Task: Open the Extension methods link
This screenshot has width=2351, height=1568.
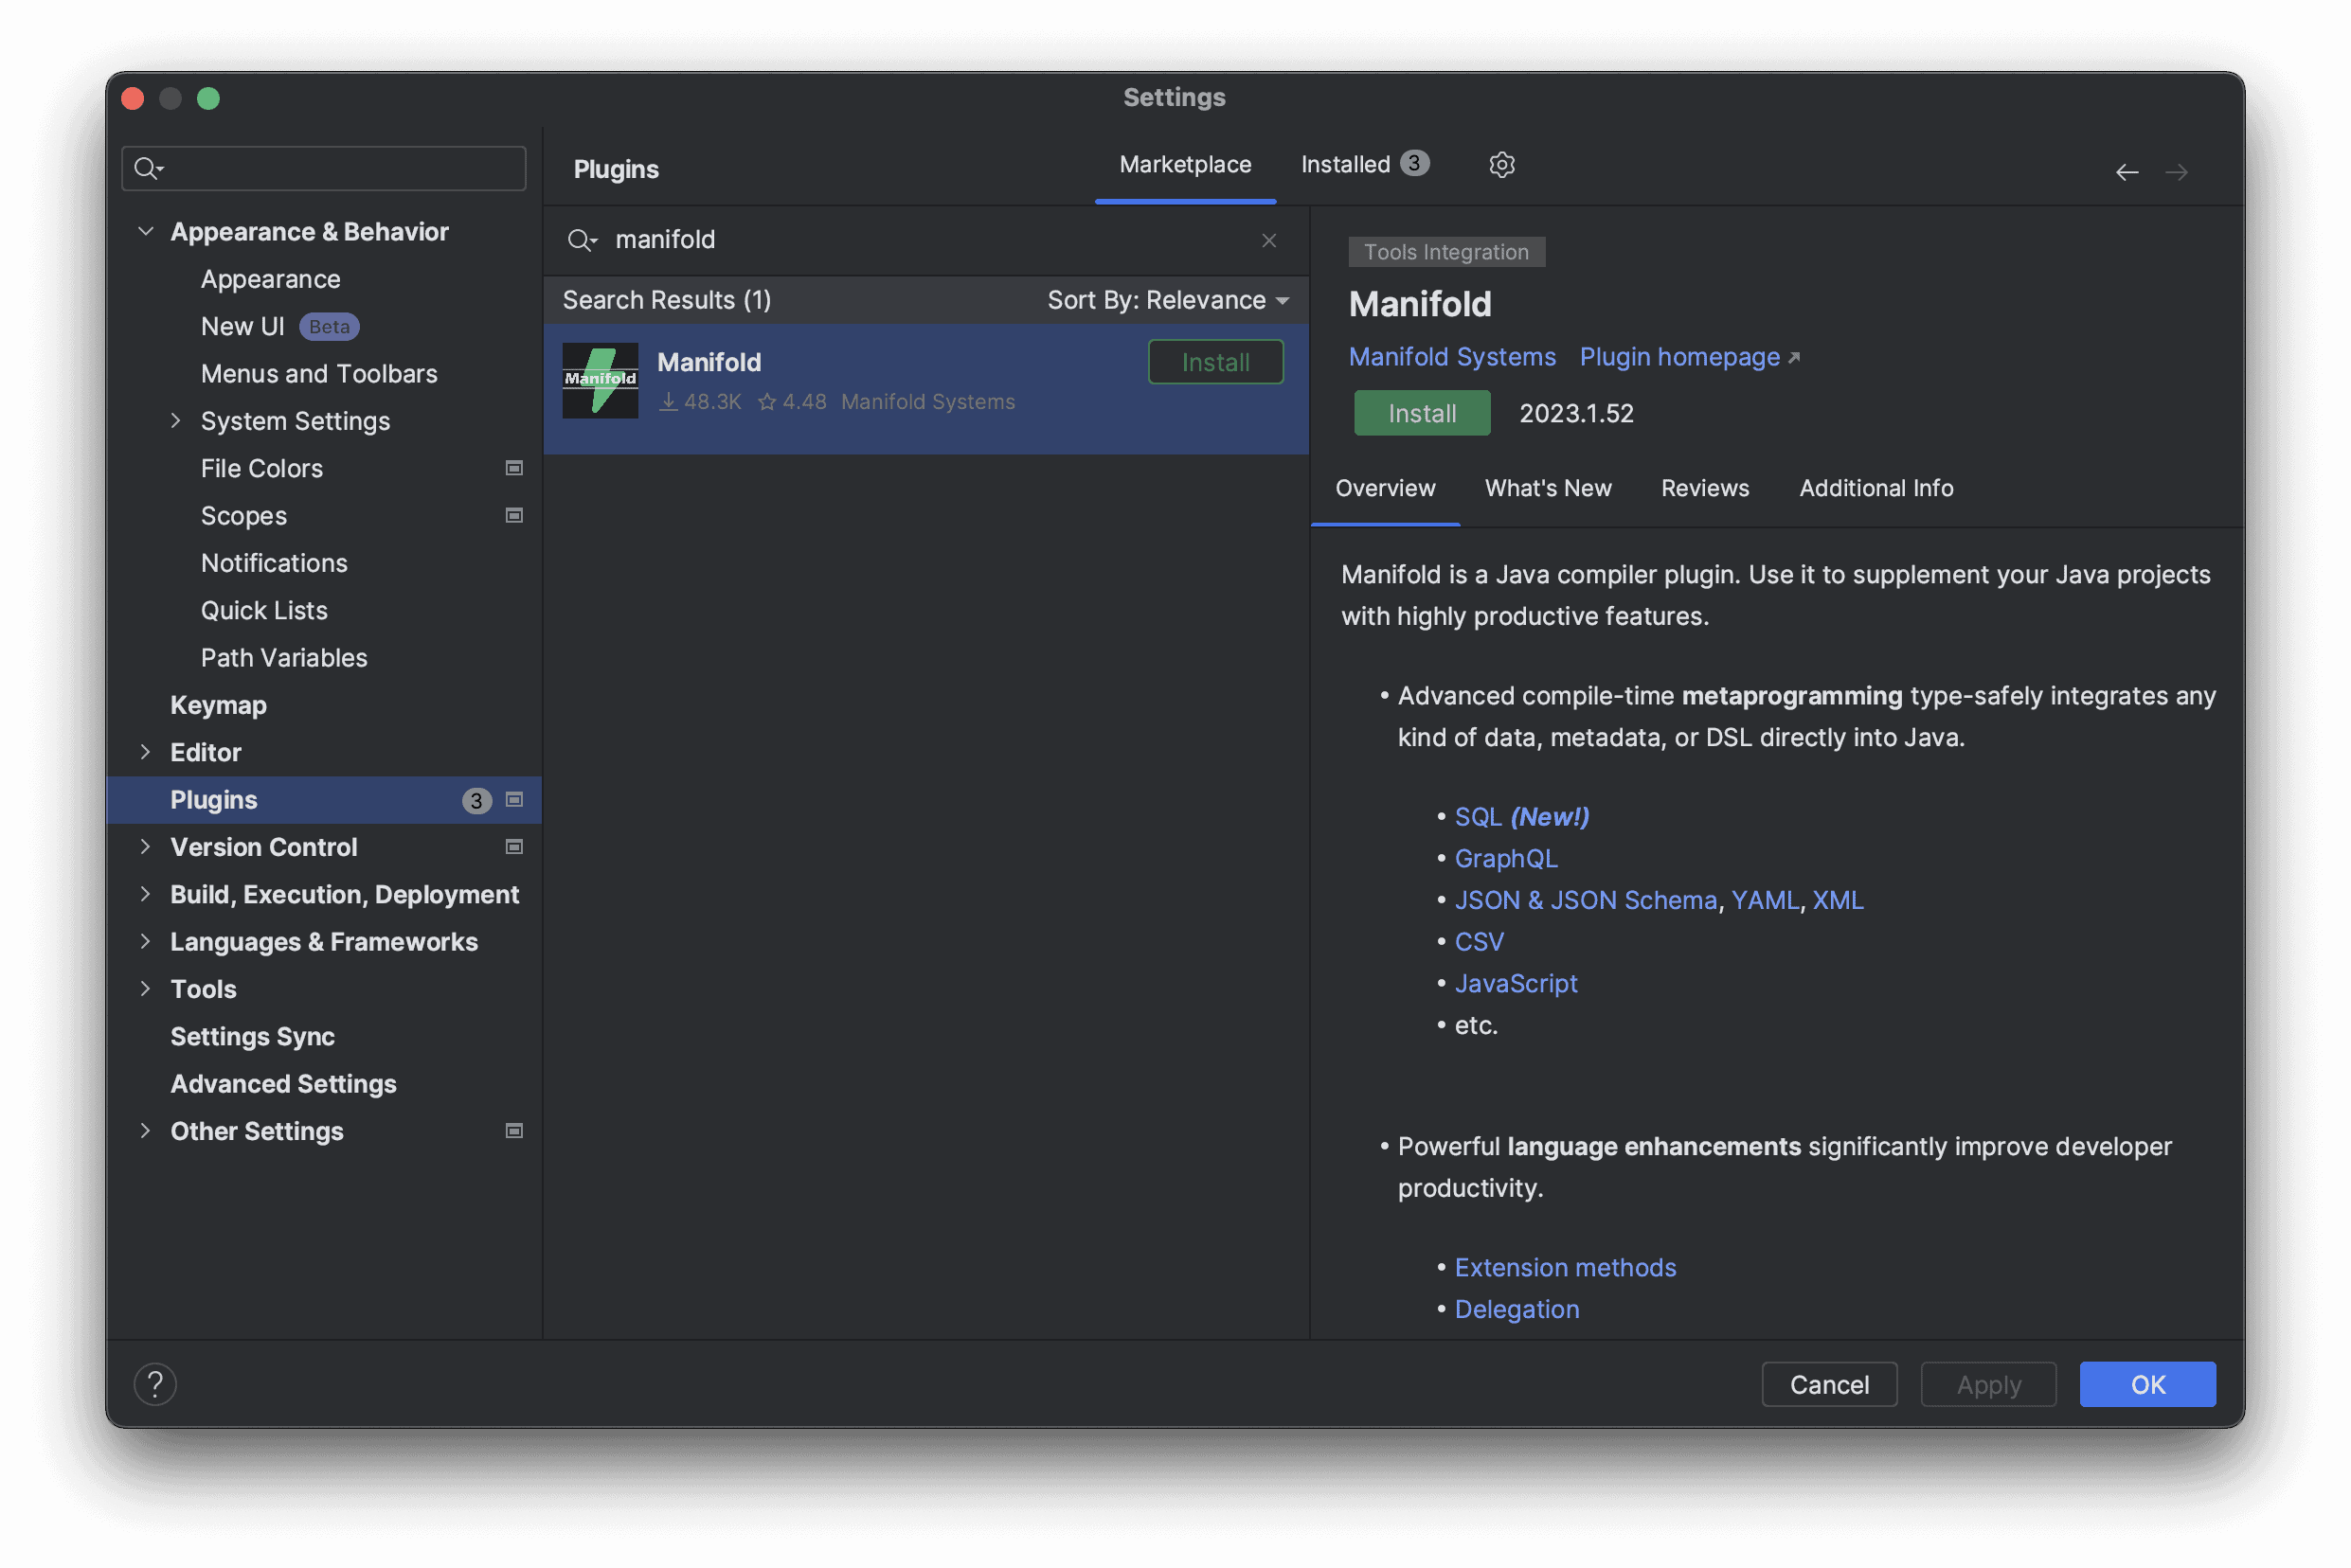Action: pos(1565,1267)
